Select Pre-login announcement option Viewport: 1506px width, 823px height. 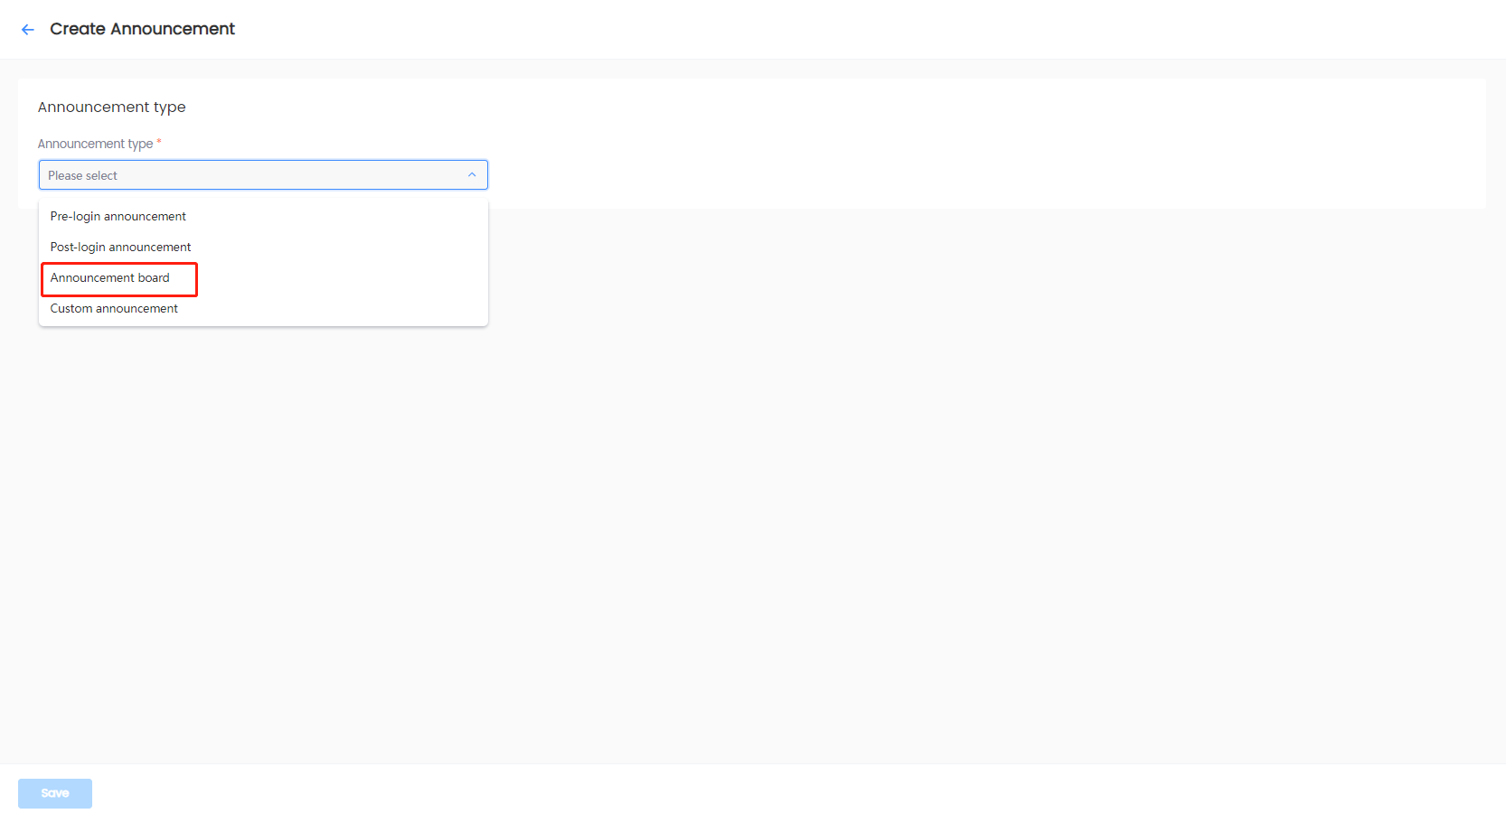click(x=118, y=217)
